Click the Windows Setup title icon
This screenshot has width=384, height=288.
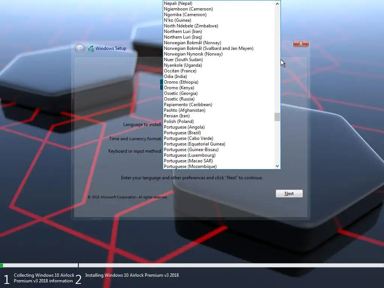point(91,48)
